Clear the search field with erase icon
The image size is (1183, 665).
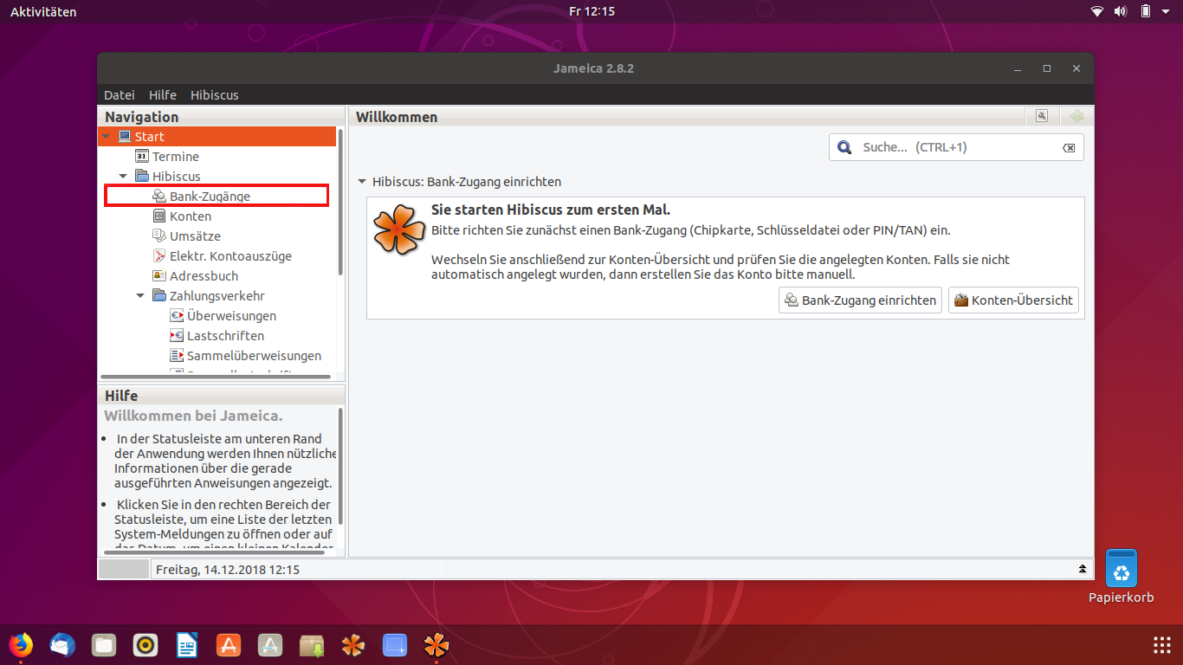click(1069, 148)
